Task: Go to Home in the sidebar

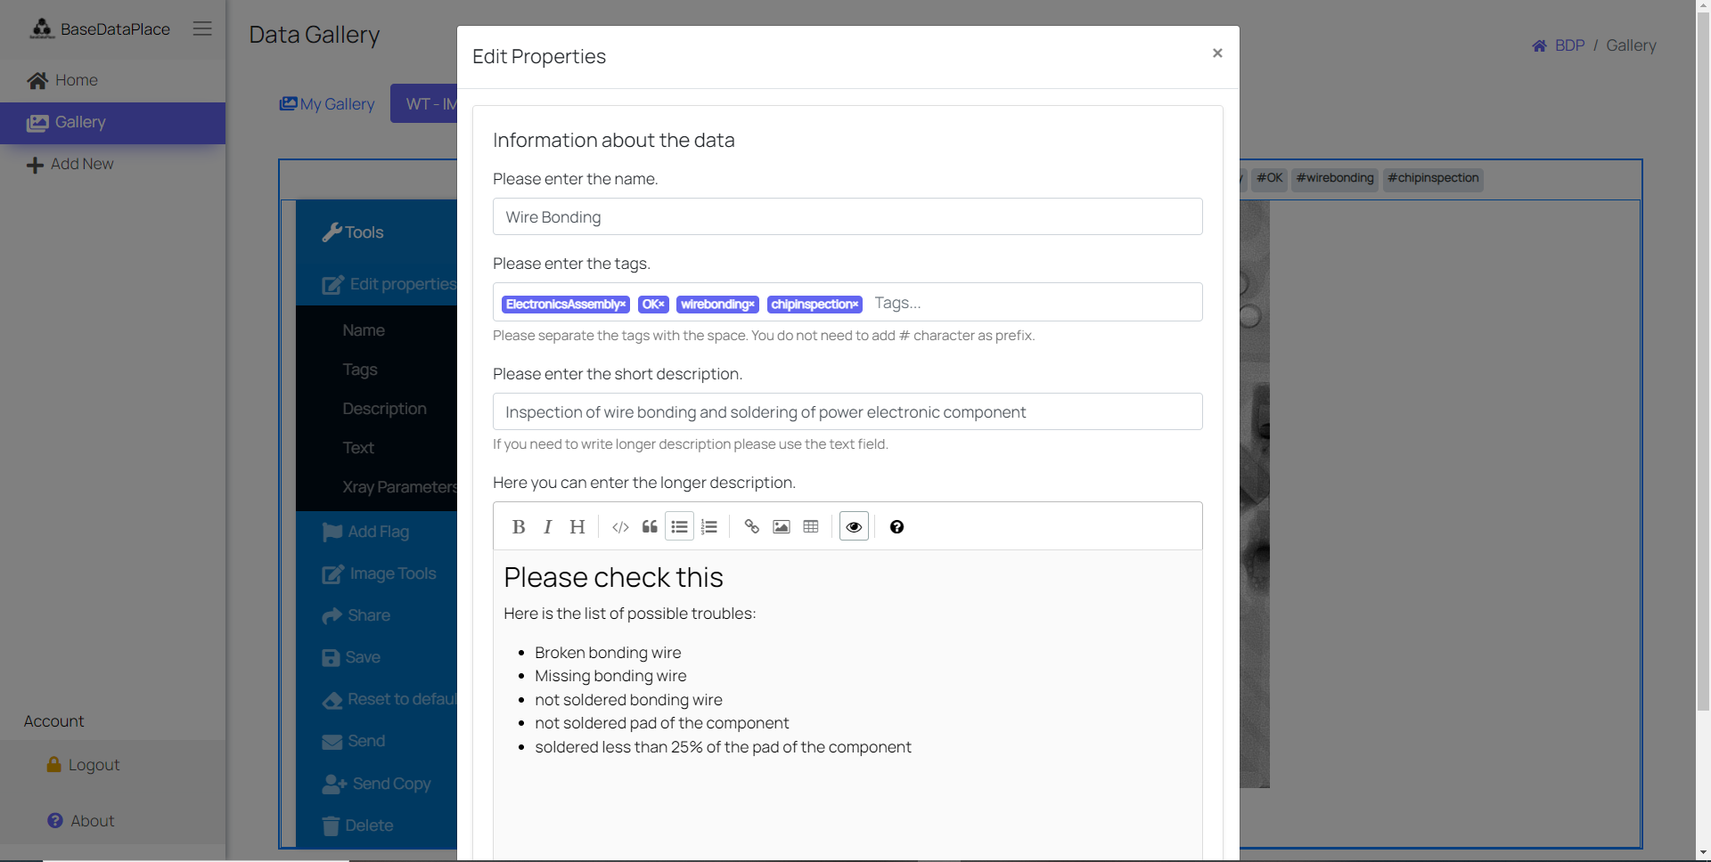Action: tap(76, 80)
